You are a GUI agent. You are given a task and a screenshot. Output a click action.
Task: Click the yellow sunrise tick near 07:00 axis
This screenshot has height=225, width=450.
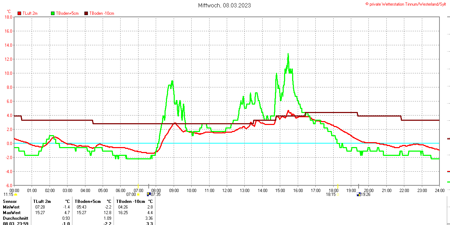138,186
